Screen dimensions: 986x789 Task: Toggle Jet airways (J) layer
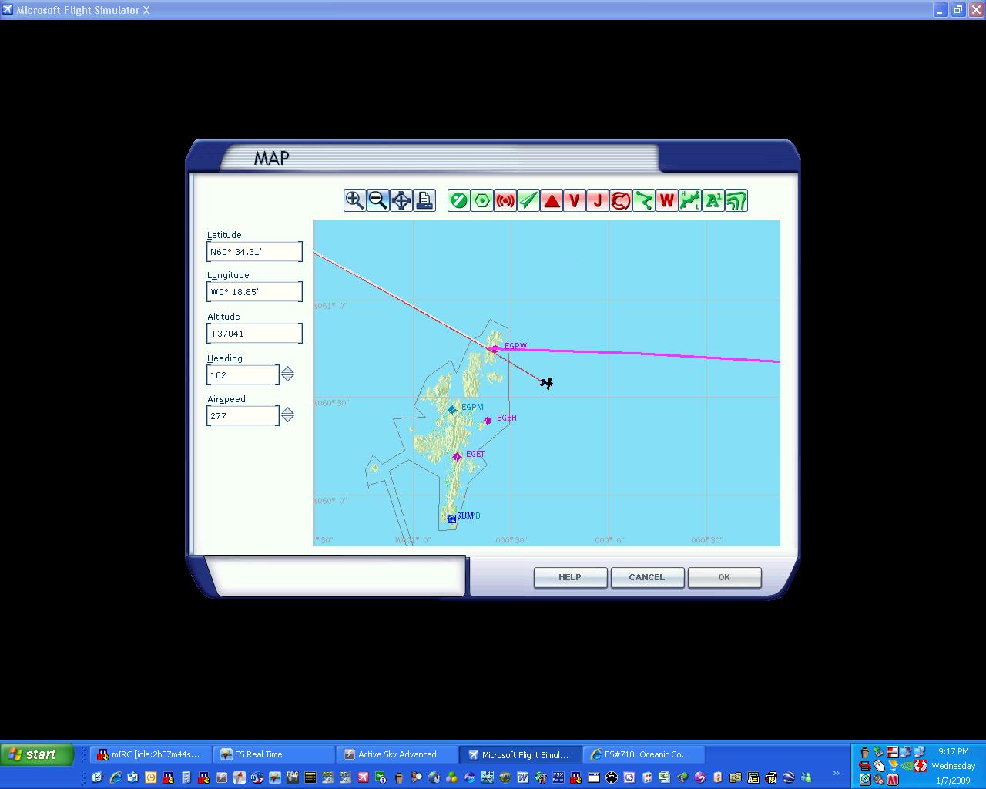point(597,200)
